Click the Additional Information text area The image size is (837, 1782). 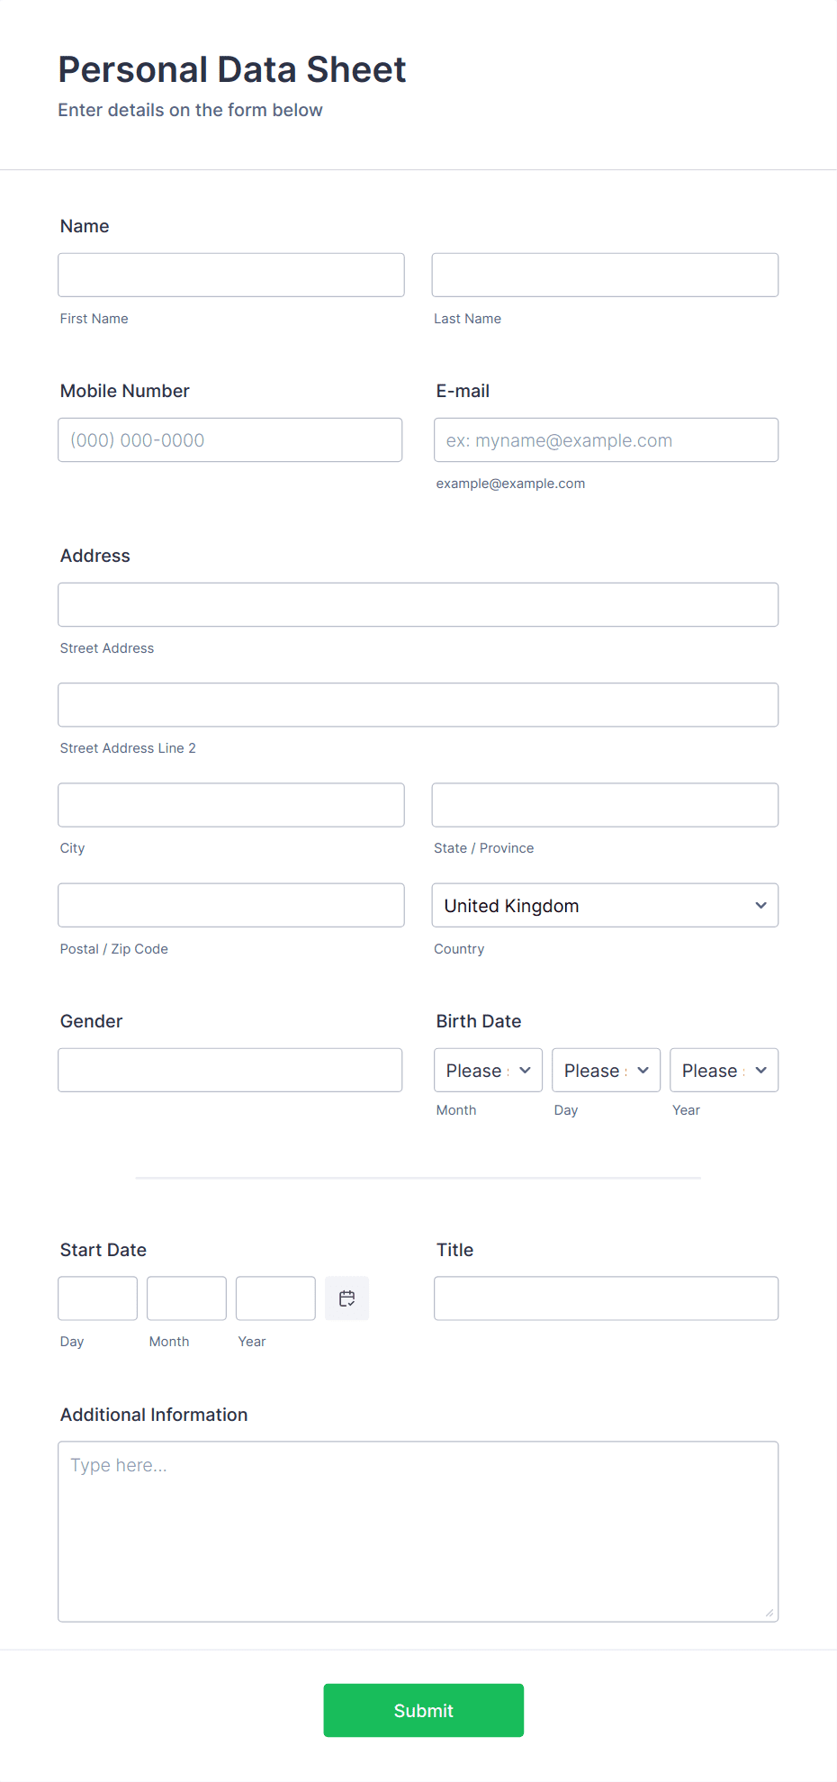coord(418,1531)
